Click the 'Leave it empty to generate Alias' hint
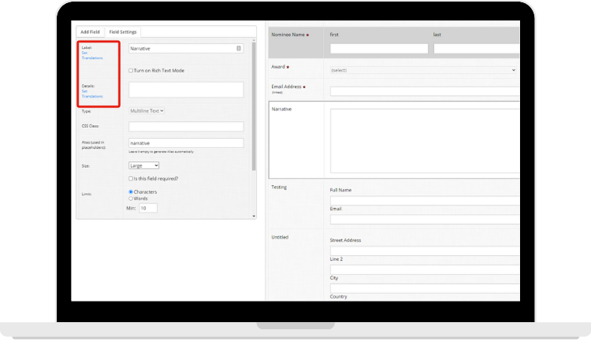 162,151
